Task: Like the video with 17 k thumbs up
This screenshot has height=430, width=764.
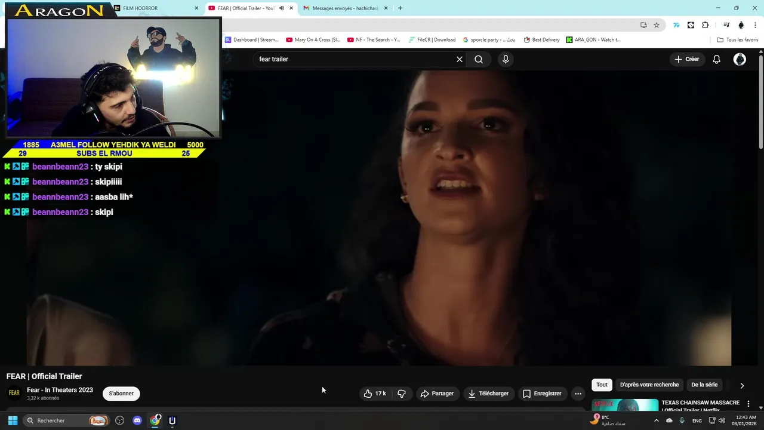Action: pos(375,394)
